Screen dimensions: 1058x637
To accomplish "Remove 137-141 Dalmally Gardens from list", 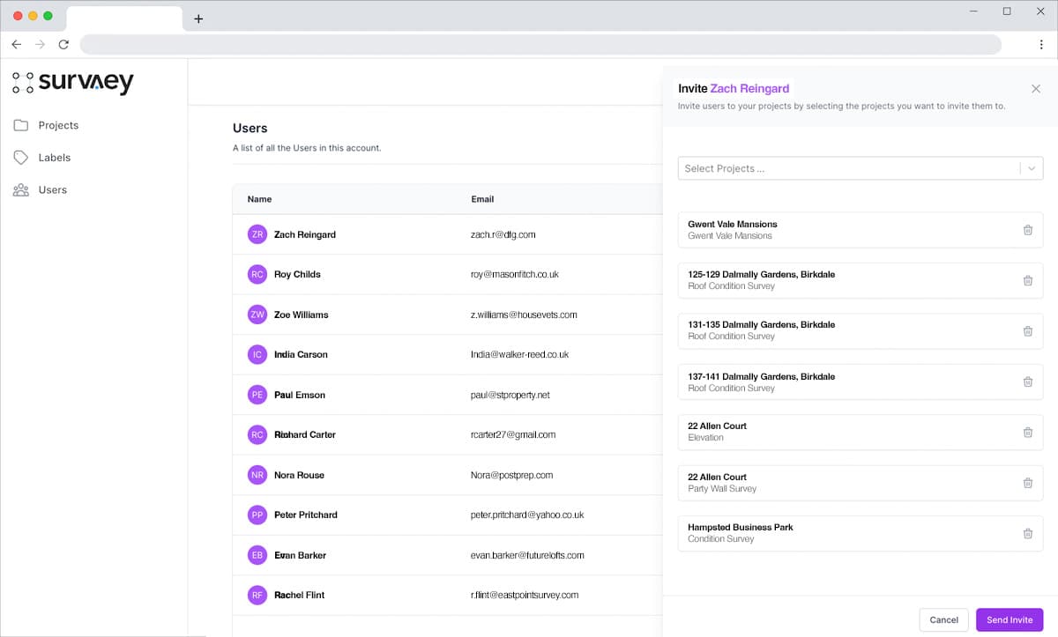I will point(1027,381).
